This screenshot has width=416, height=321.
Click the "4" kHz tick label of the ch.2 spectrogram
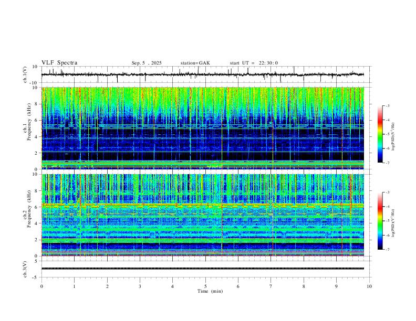tap(37, 223)
